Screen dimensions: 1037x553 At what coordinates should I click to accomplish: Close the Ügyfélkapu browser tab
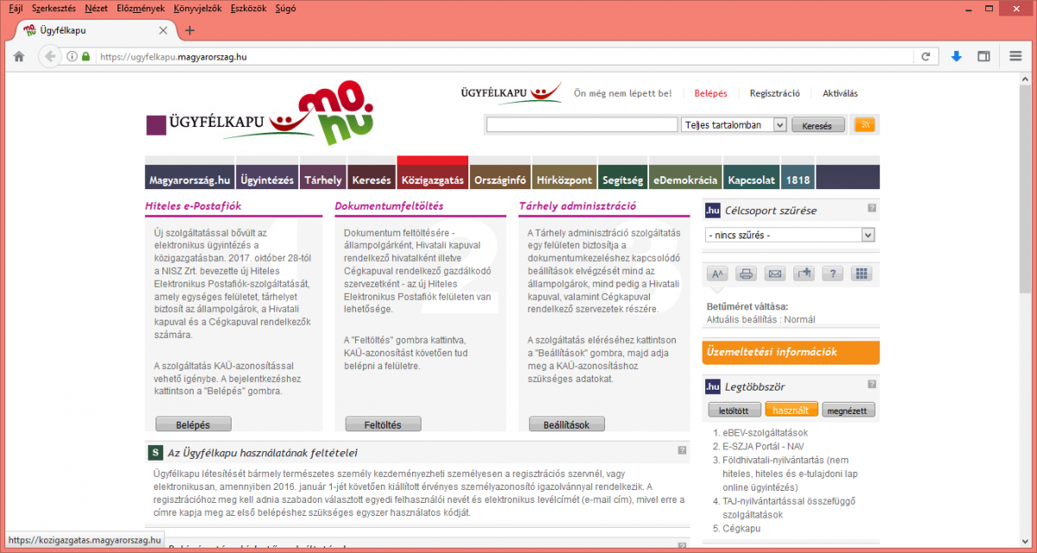coord(163,30)
